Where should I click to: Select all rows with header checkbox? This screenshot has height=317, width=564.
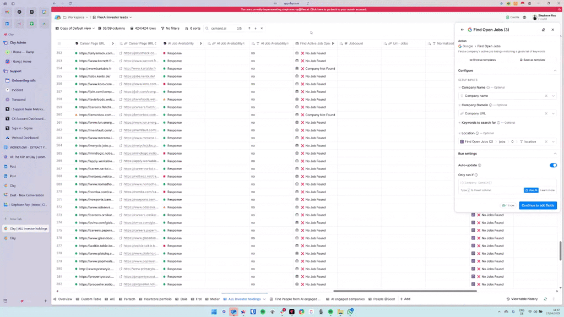click(x=59, y=43)
